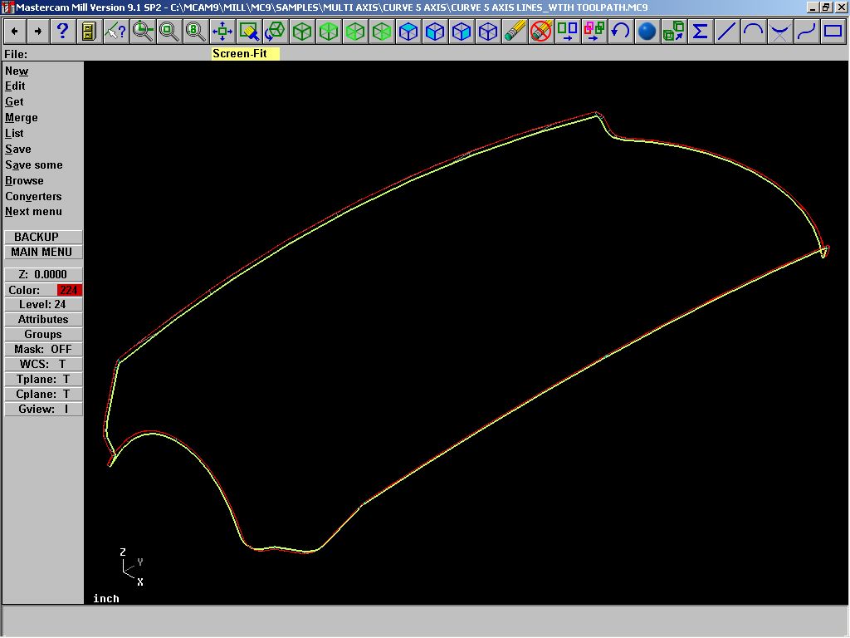Click the XYZ axes gnomon in viewport
The image size is (850, 638).
pyautogui.click(x=132, y=567)
